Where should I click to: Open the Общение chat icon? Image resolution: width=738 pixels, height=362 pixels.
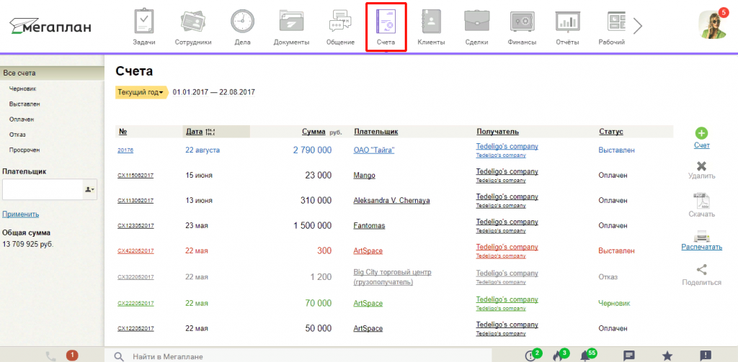tap(339, 22)
